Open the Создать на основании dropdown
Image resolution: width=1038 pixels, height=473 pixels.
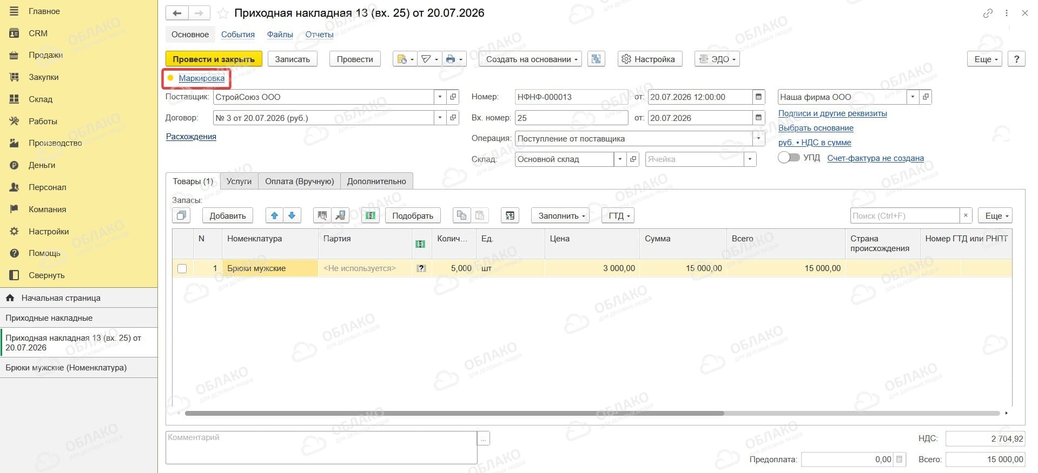530,59
